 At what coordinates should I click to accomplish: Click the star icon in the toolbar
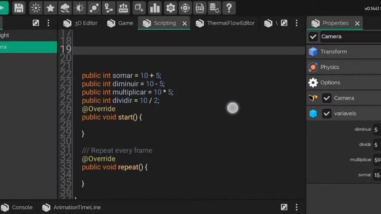click(x=50, y=8)
